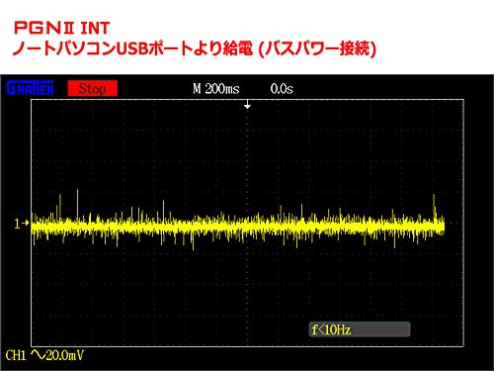The width and height of the screenshot is (494, 371).
Task: Select the 0.0s trigger delay readout
Action: tap(282, 89)
